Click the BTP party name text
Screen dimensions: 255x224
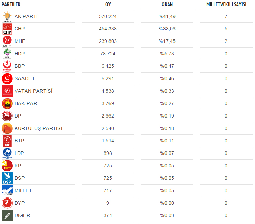pos(19,141)
